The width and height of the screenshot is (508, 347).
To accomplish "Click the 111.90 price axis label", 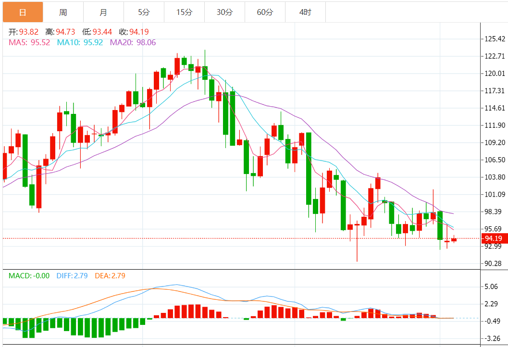I will coord(495,125).
